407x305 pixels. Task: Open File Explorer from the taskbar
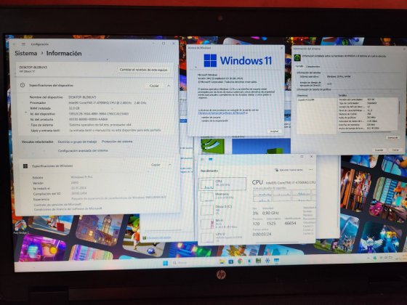tap(222, 261)
